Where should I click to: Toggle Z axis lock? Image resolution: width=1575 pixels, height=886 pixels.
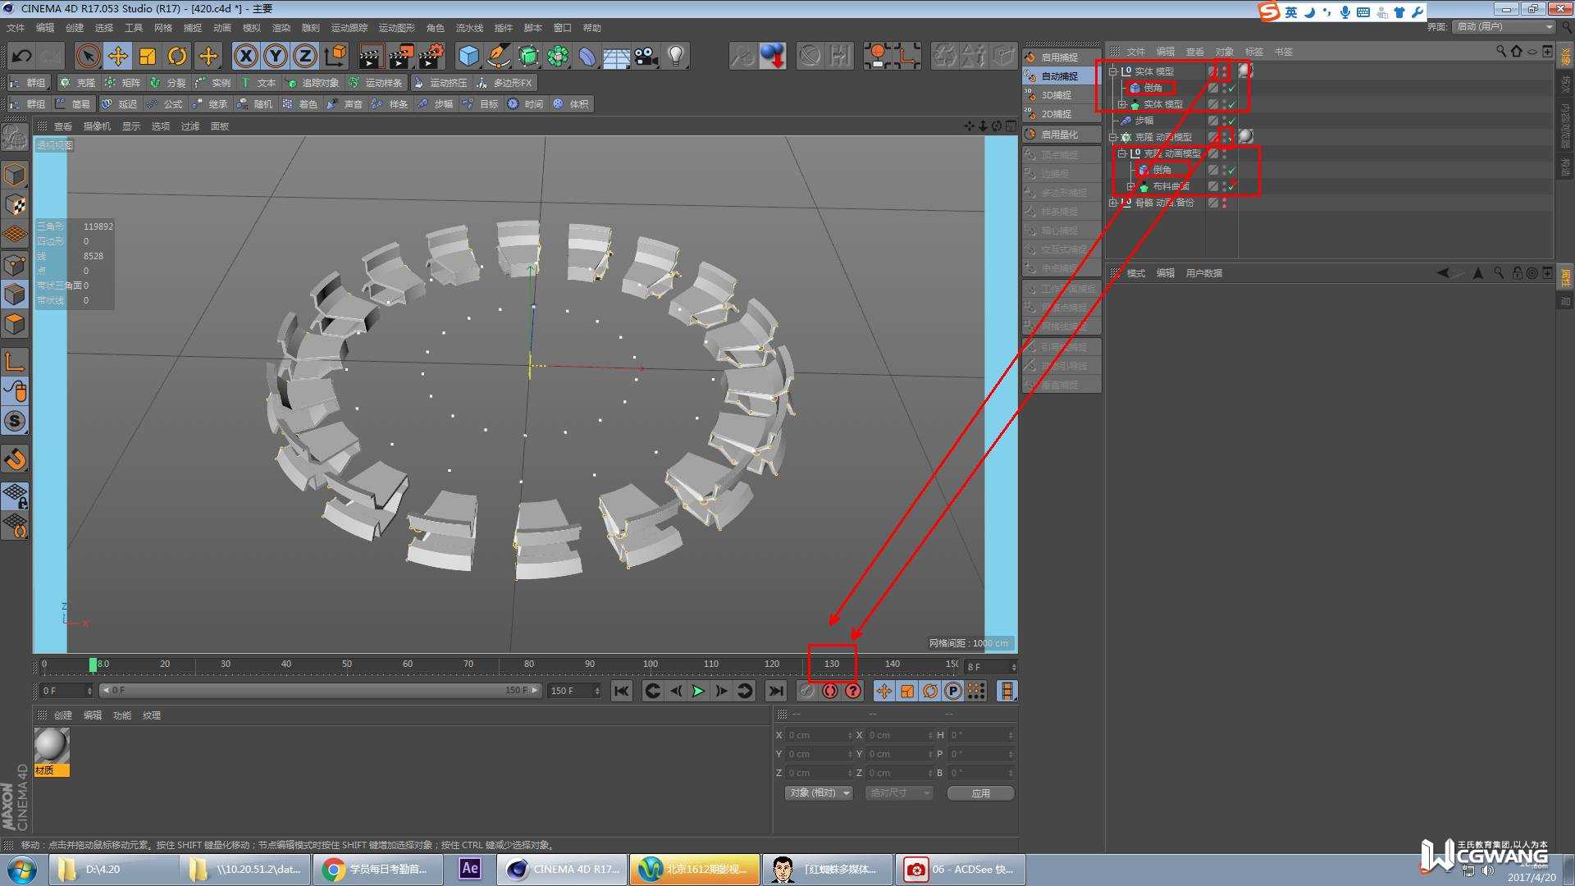click(304, 56)
